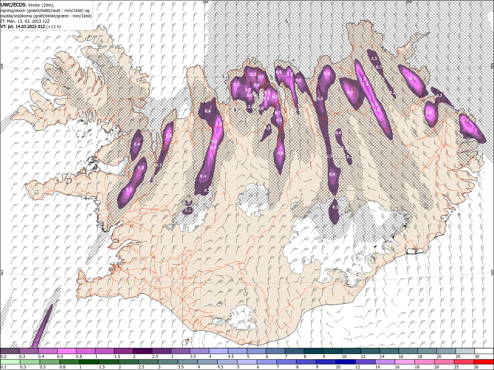Select the rain scale swatch starting at 2.5
This screenshot has height=370, width=494.
148,362
